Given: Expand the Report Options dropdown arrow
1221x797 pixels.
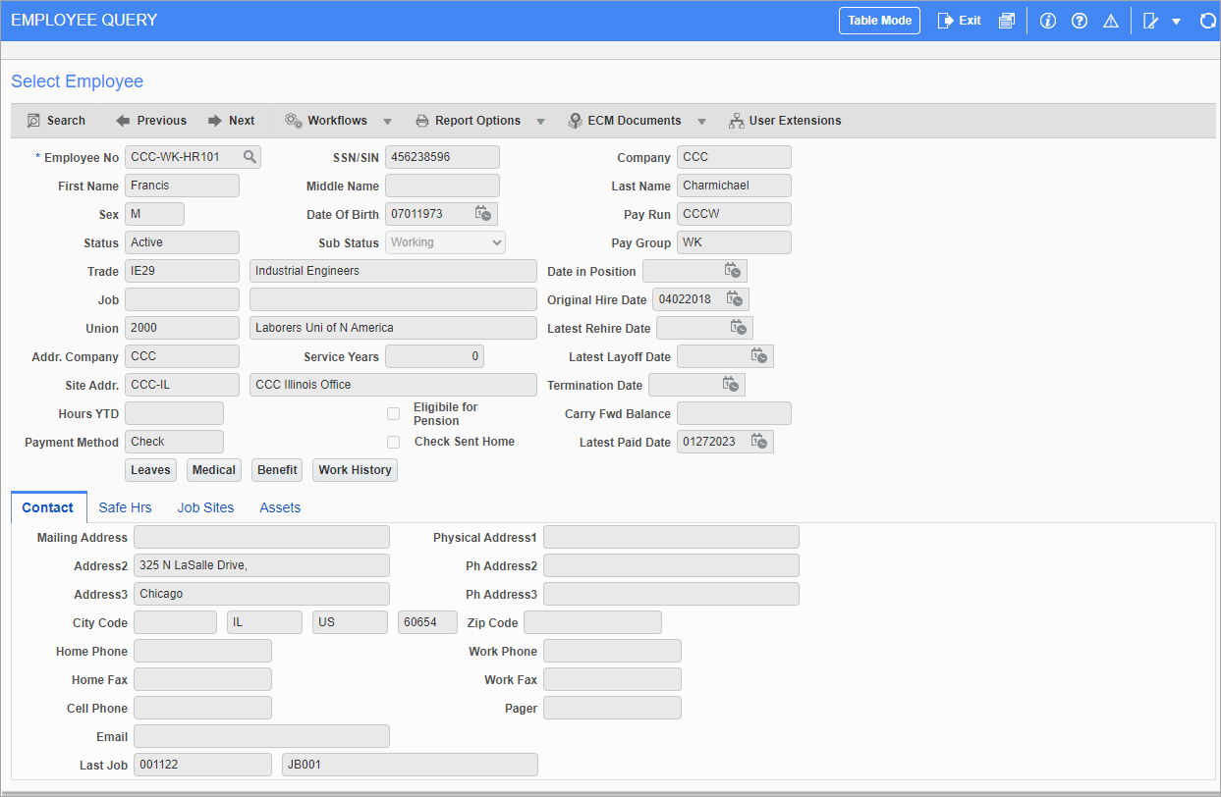Looking at the screenshot, I should tap(540, 120).
